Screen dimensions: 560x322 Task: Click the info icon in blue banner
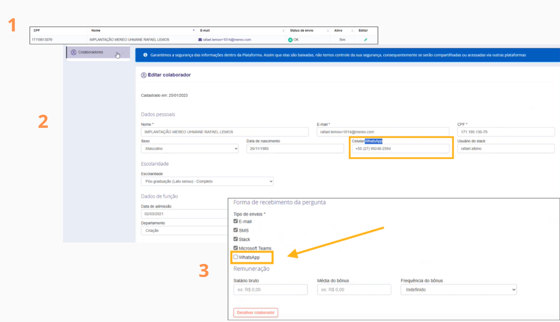tap(145, 55)
